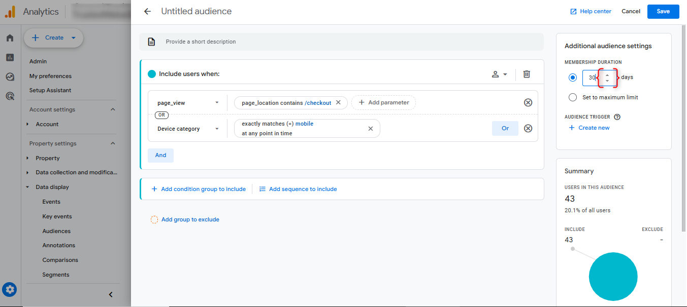The width and height of the screenshot is (687, 307).
Task: Click the Or button in Device row
Action: [505, 128]
